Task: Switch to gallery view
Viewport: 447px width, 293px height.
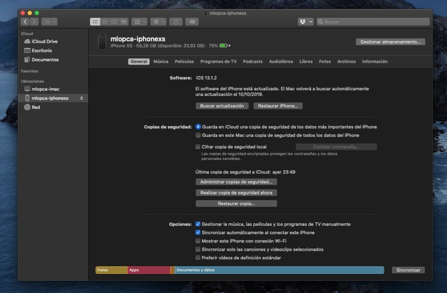Action: point(124,22)
